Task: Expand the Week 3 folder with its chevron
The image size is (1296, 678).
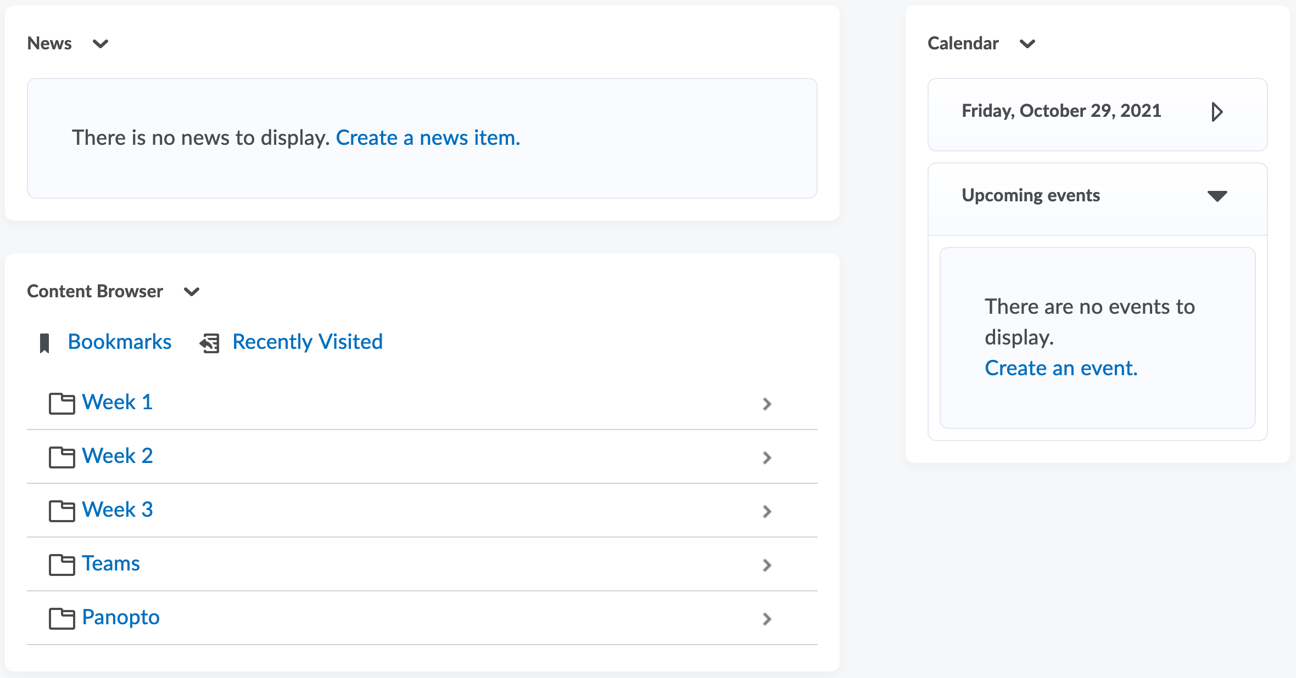Action: [767, 511]
